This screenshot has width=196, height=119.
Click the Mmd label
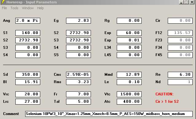tap(108, 75)
